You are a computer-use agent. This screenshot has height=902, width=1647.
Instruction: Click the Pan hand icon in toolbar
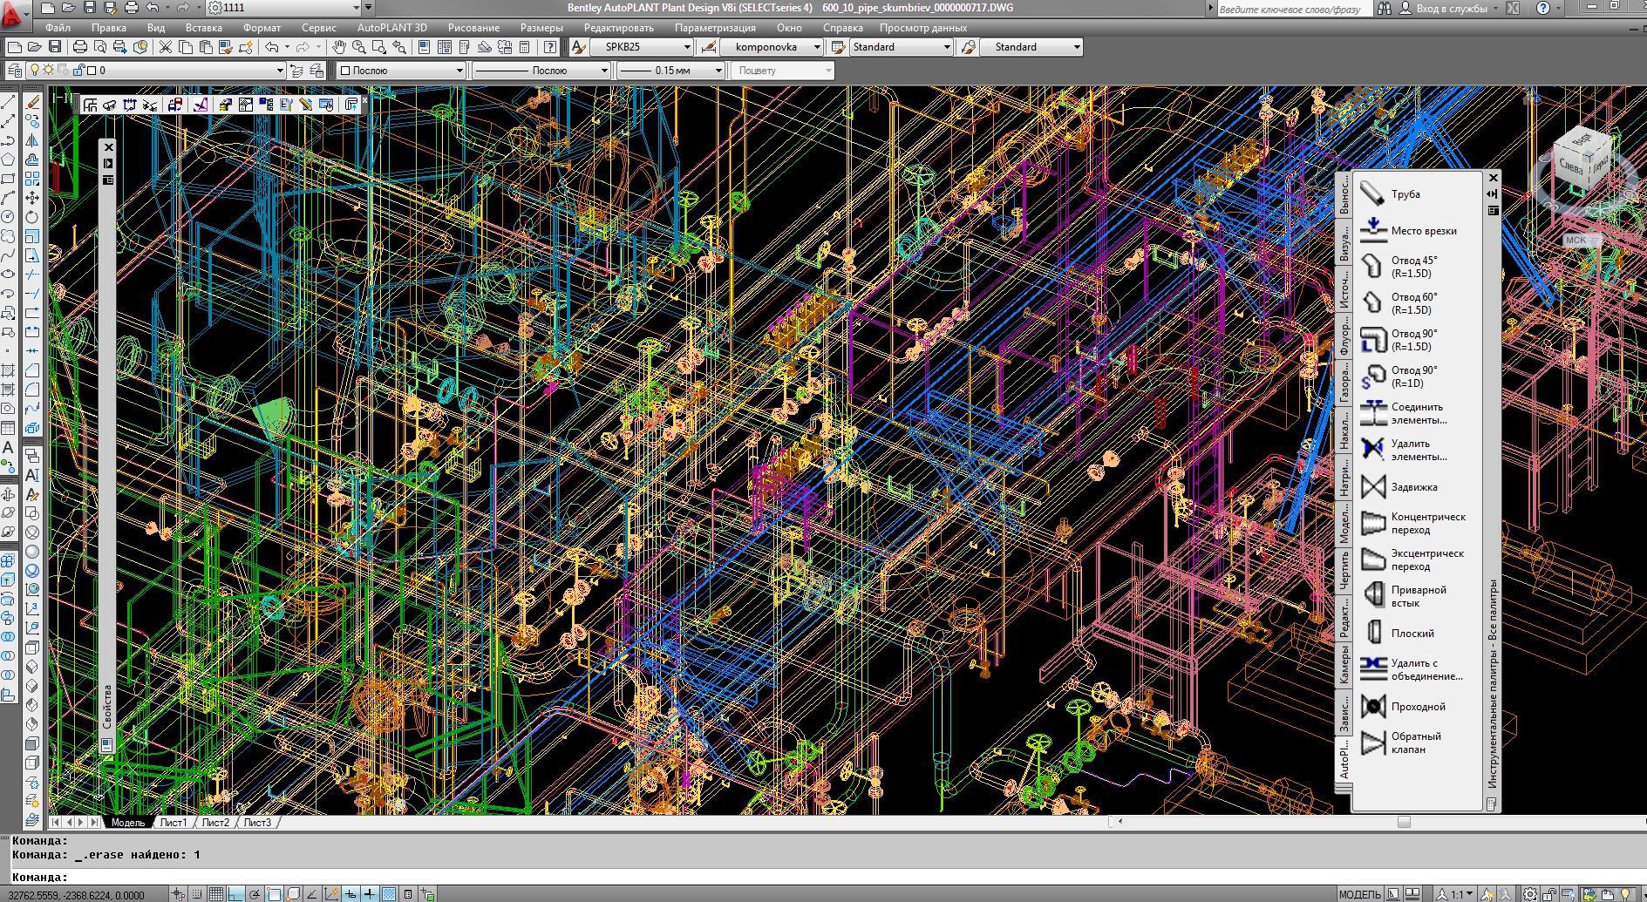tap(338, 47)
